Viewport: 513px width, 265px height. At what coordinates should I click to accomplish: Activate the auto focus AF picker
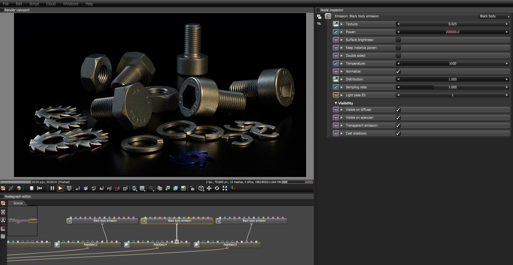(78, 189)
